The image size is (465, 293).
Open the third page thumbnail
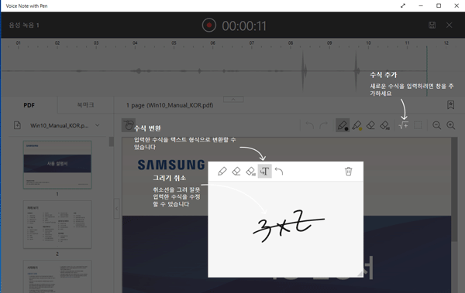(57, 277)
